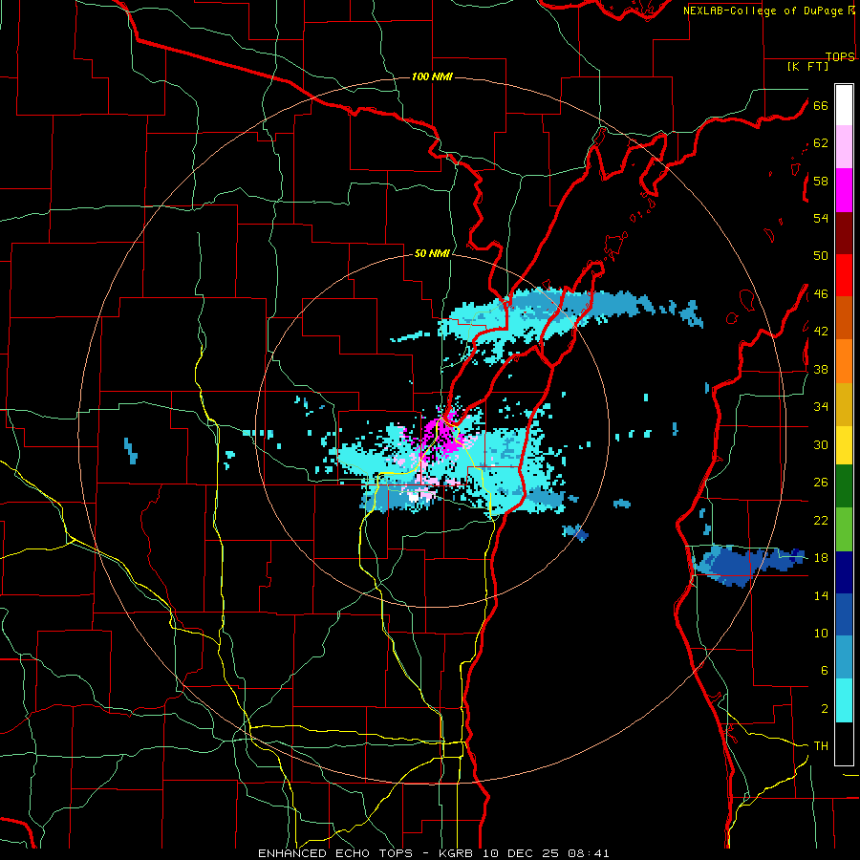This screenshot has height=860, width=860.
Task: Click the "[K FT]" units label
Action: tap(807, 66)
